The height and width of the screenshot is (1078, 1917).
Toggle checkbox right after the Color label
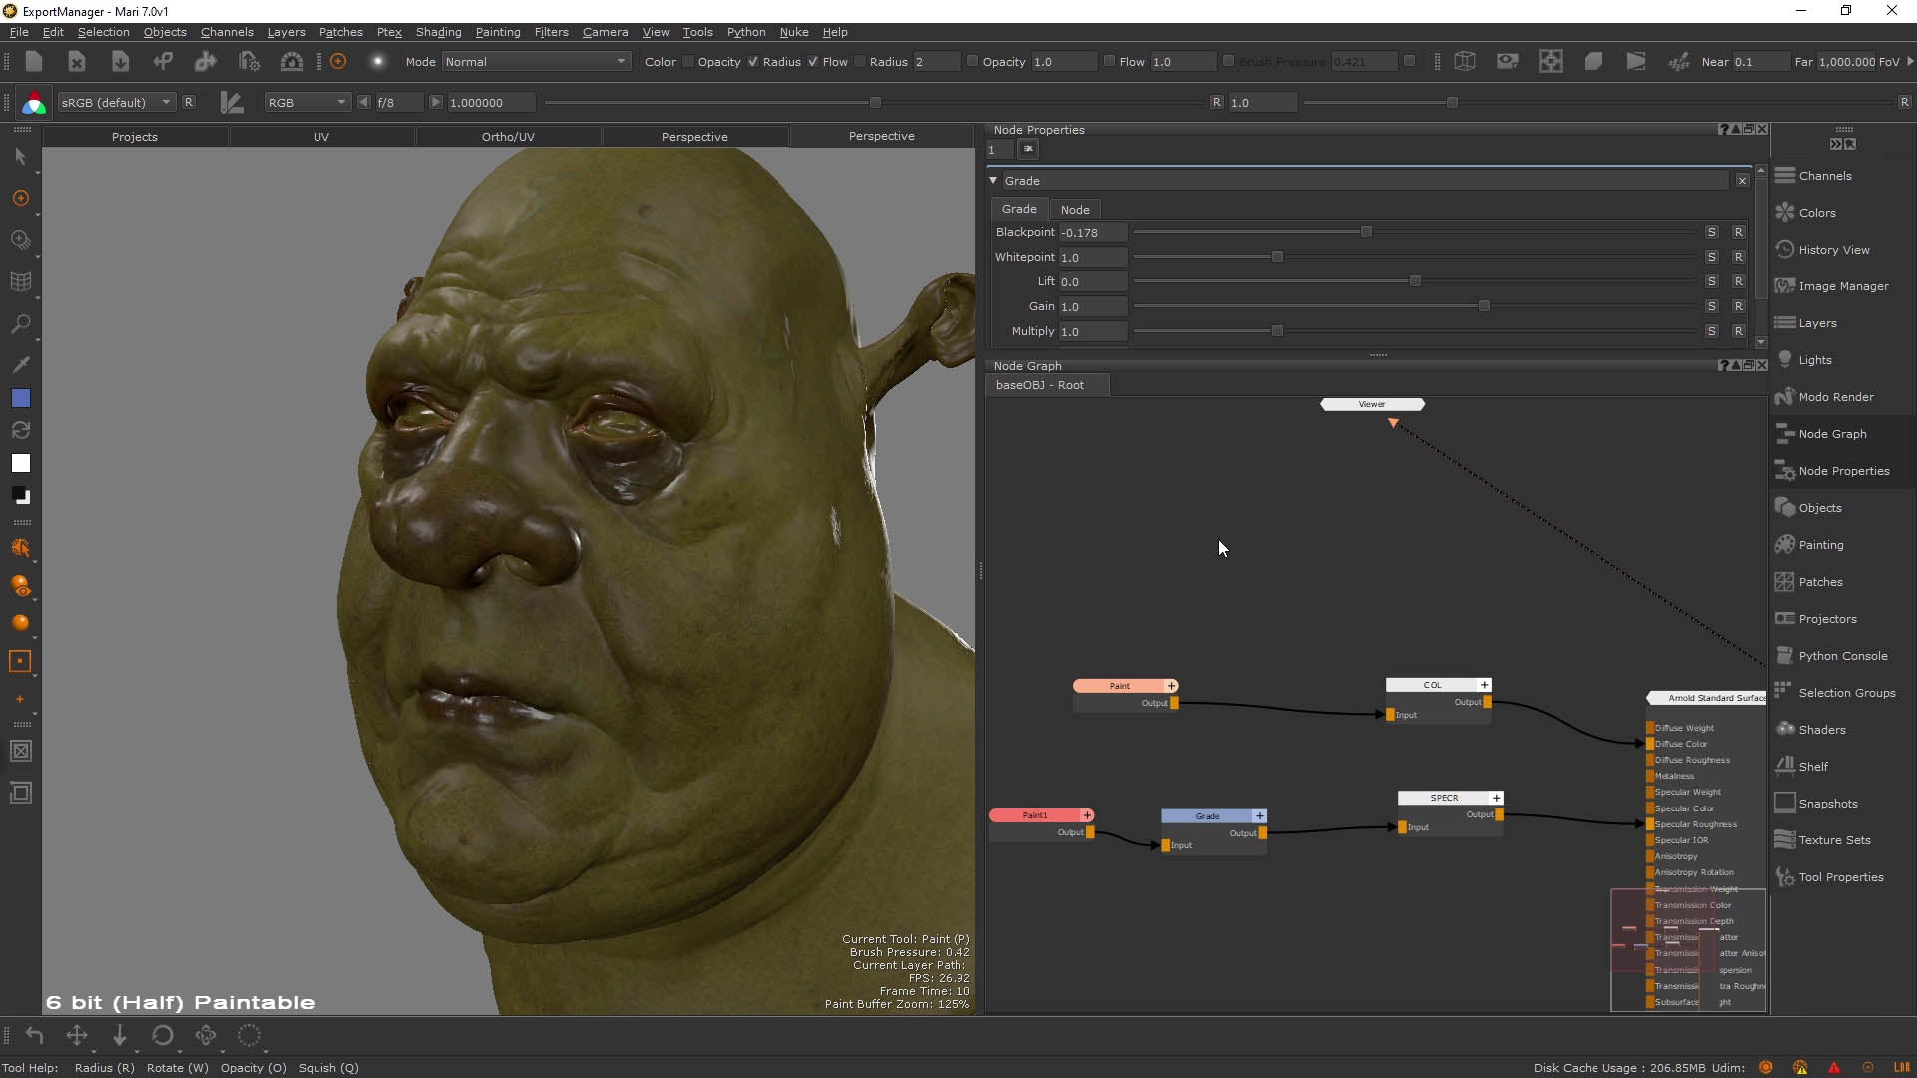pyautogui.click(x=688, y=61)
